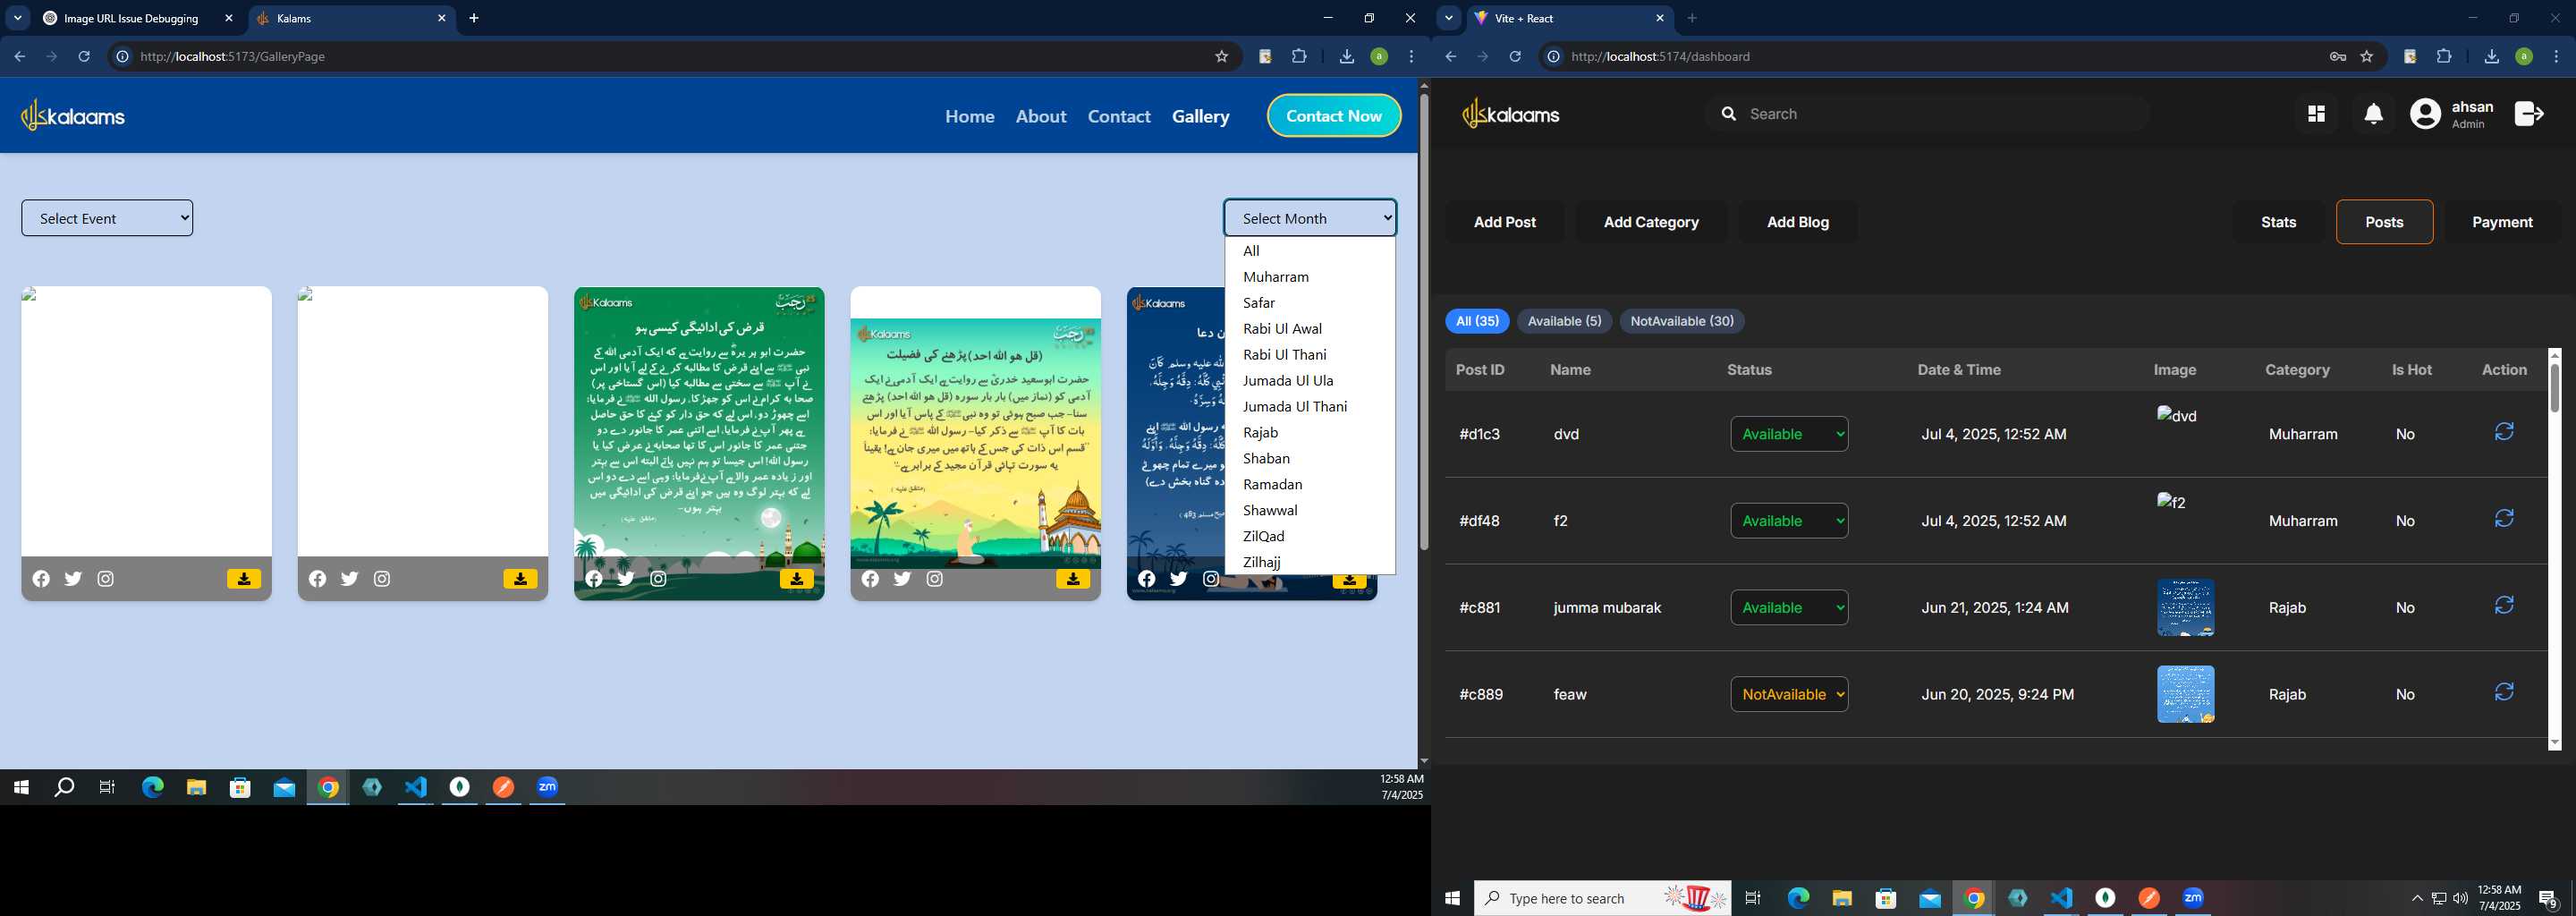2576x916 pixels.
Task: Click Instagram icon on second gallery card
Action: point(382,579)
